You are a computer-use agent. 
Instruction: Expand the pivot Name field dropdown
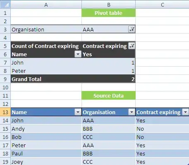(x=78, y=54)
